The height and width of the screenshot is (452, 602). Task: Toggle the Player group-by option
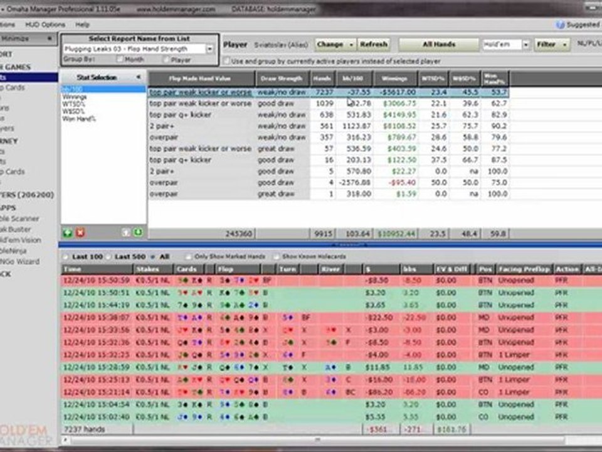166,60
